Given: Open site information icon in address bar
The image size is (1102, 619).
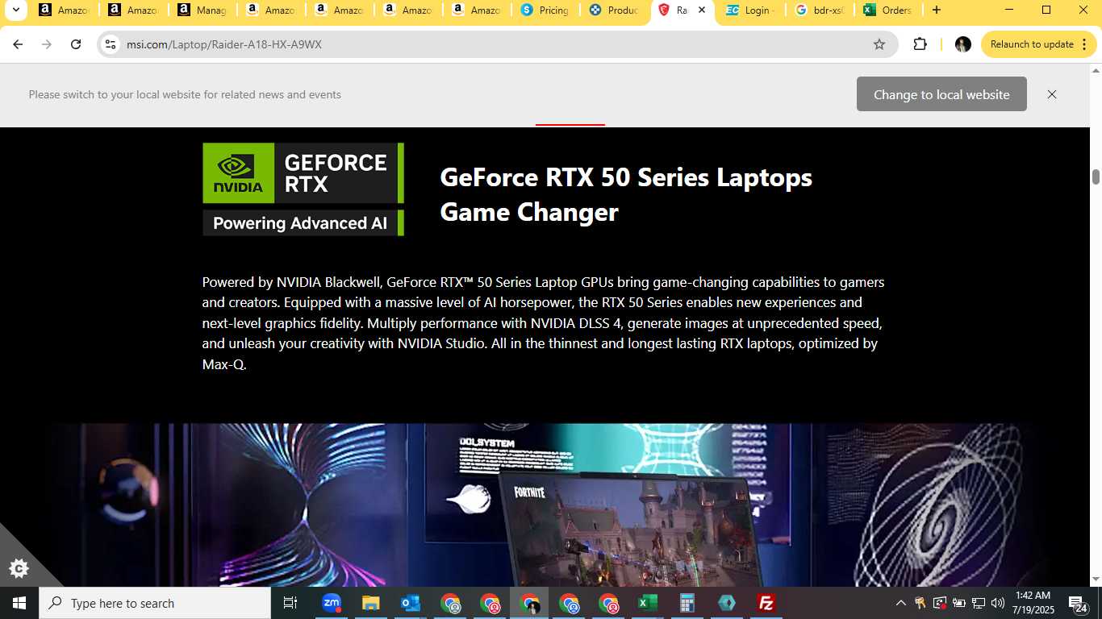Looking at the screenshot, I should (111, 44).
